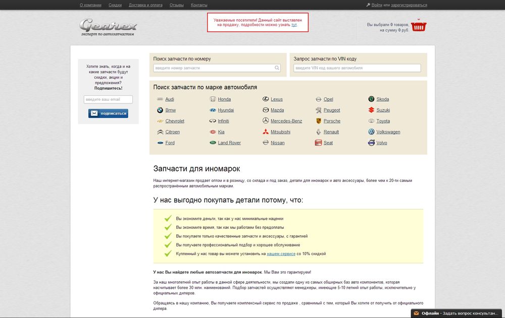Open the Ford brand link
The width and height of the screenshot is (505, 318).
(x=170, y=143)
